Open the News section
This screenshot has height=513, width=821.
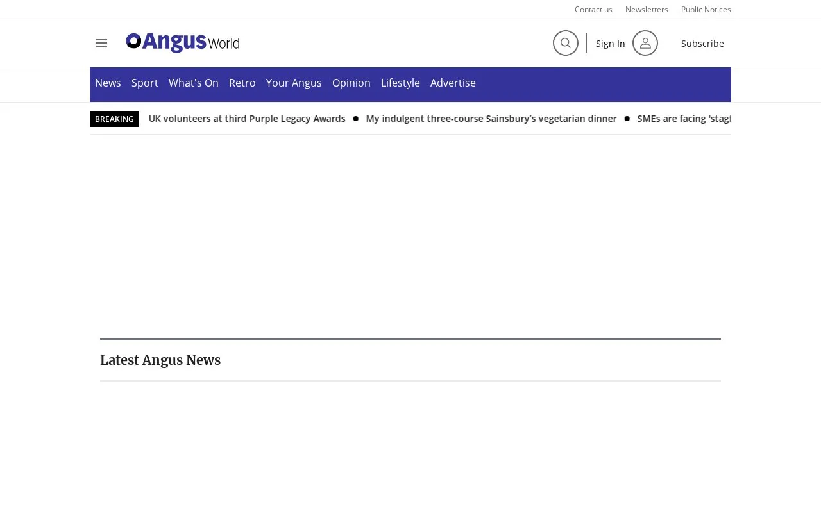click(x=108, y=83)
